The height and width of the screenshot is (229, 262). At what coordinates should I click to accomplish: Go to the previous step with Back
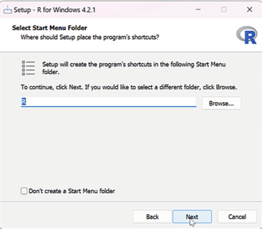[152, 217]
